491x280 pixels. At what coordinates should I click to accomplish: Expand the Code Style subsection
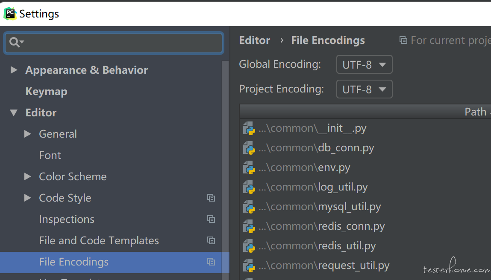(27, 198)
